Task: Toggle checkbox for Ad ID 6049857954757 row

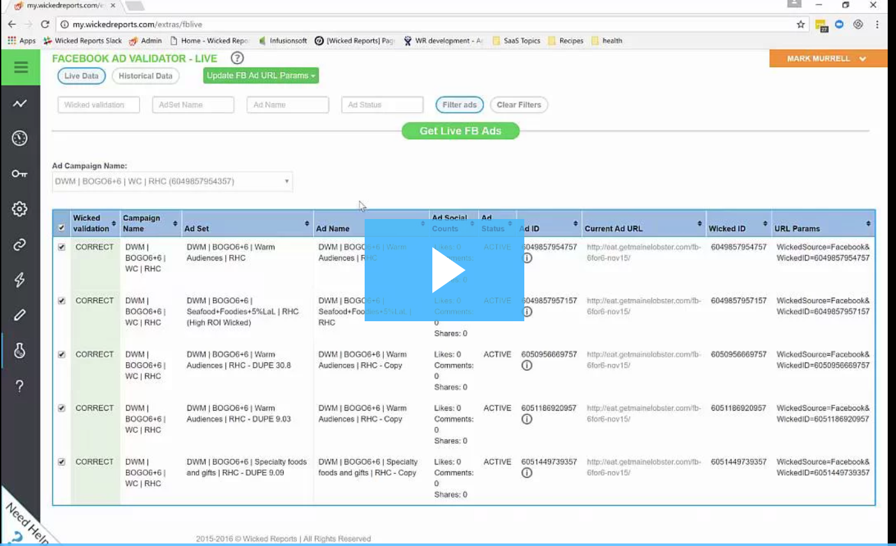Action: [x=61, y=247]
